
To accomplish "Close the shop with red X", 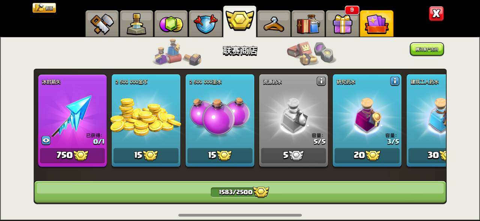I will click(436, 14).
